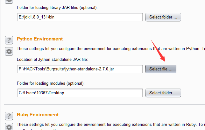The height and width of the screenshot is (130, 205).
Task: Click the partially visible gear icon at top
Action: click(x=9, y=1)
